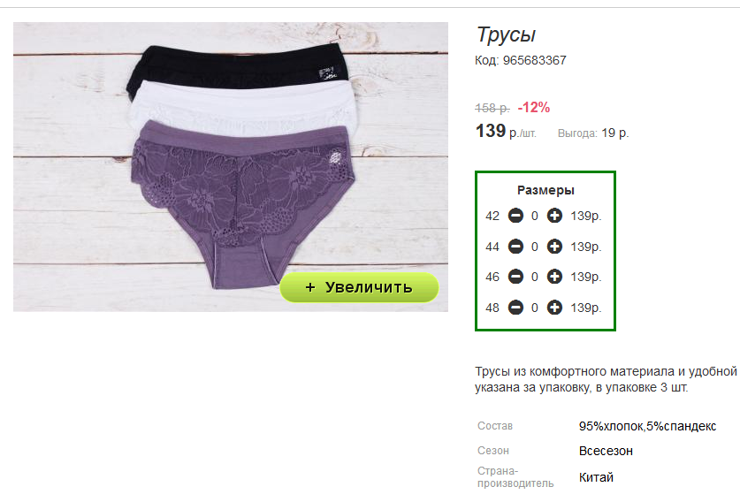Remove one item of size 44

point(515,247)
